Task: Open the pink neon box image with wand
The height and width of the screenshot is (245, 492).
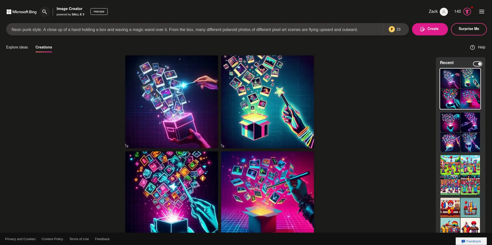Action: coord(171,102)
